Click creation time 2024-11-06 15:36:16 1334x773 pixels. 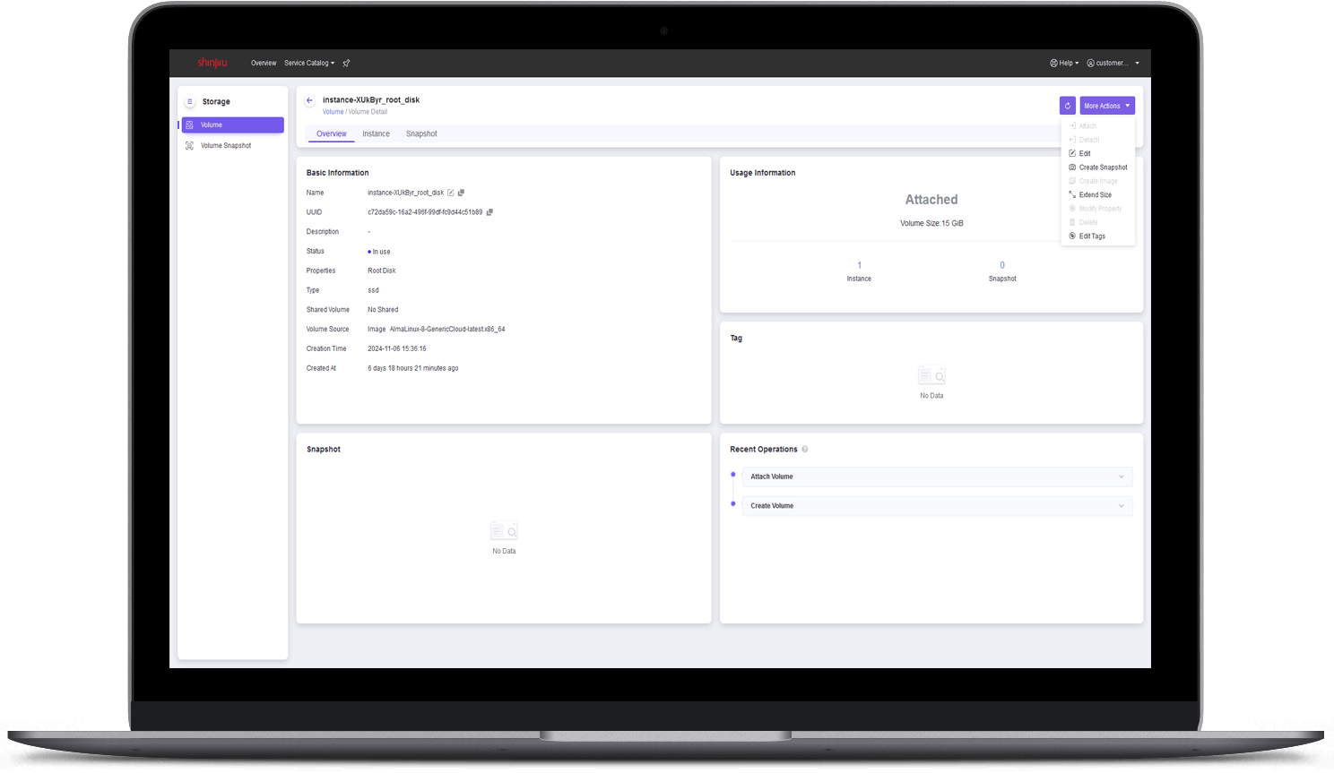point(396,348)
